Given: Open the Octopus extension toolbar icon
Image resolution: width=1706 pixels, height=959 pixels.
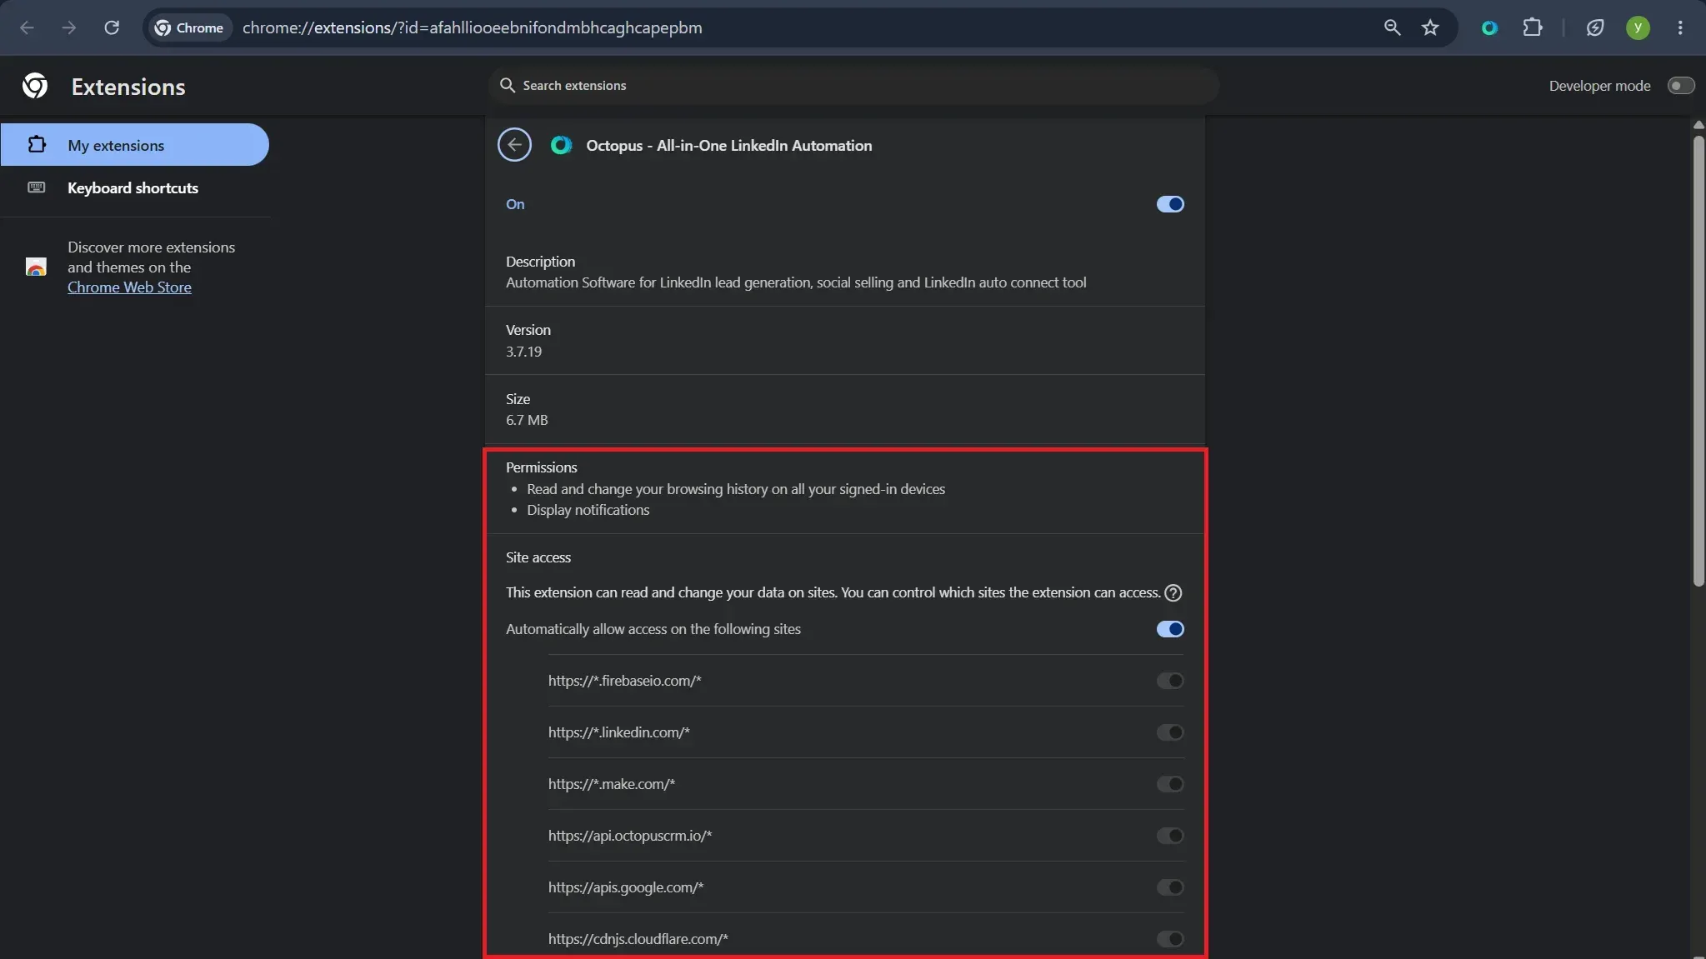Looking at the screenshot, I should click(x=1489, y=27).
